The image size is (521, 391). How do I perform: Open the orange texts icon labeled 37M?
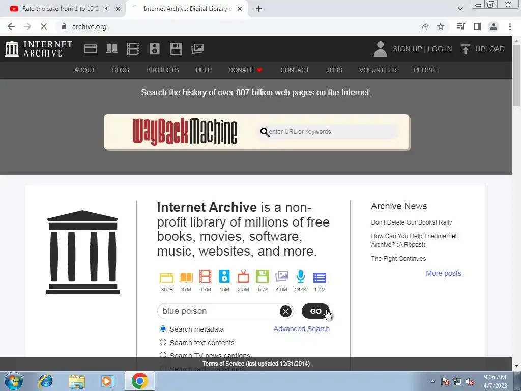pos(186,277)
